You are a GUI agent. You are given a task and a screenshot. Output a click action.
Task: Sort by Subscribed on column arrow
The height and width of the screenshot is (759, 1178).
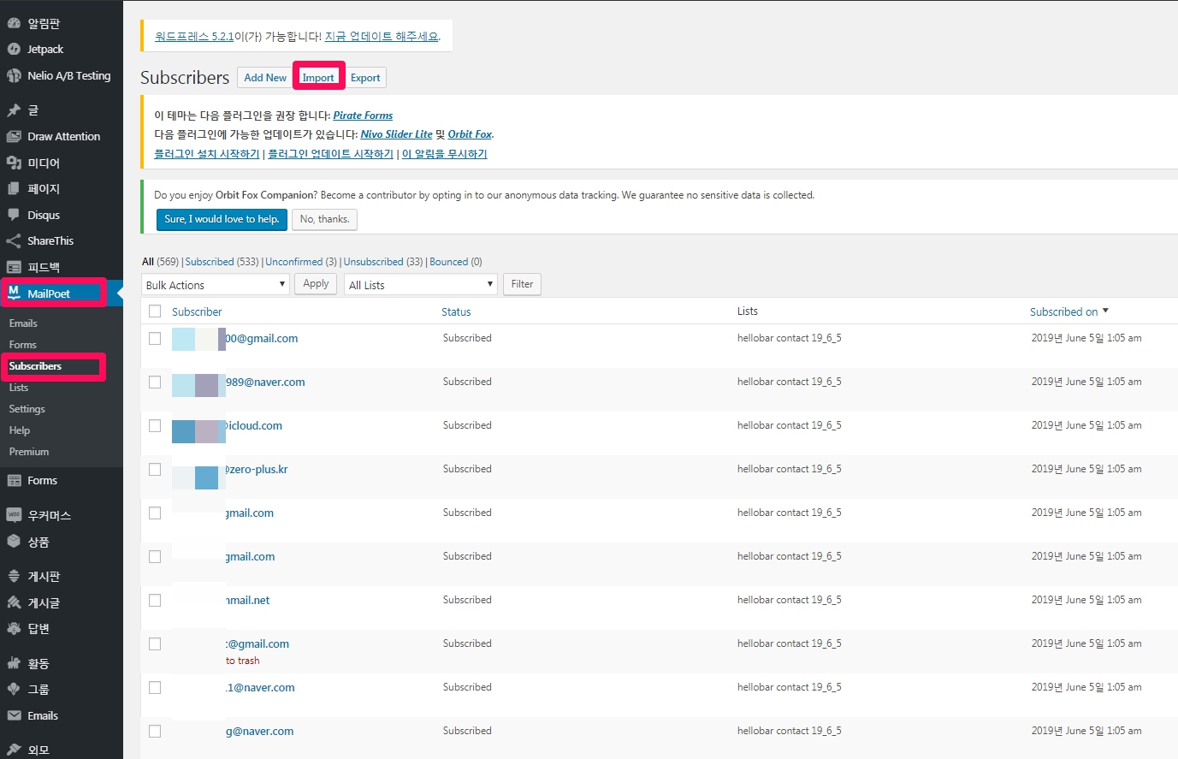1105,311
